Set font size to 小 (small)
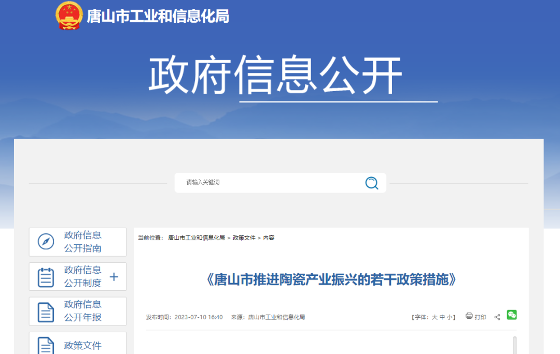The height and width of the screenshot is (354, 560). [x=450, y=317]
